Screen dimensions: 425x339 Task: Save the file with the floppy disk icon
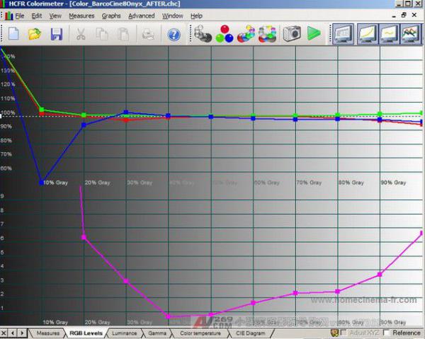[56, 33]
